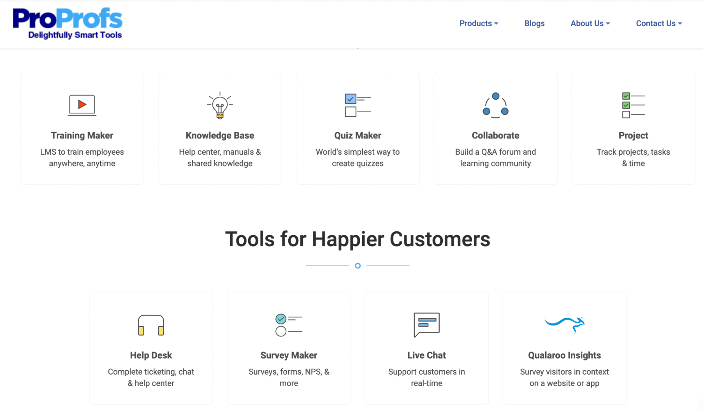Click the Qualaroo kangaroo logo icon
The image size is (703, 414).
[564, 324]
